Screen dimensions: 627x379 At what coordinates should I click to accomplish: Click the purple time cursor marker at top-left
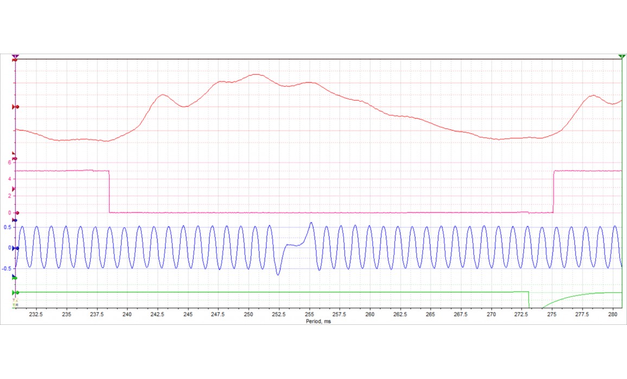15,56
